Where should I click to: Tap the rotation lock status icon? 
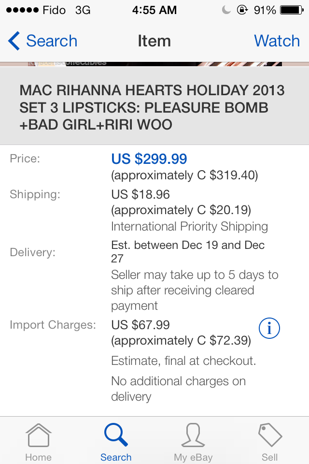[242, 10]
